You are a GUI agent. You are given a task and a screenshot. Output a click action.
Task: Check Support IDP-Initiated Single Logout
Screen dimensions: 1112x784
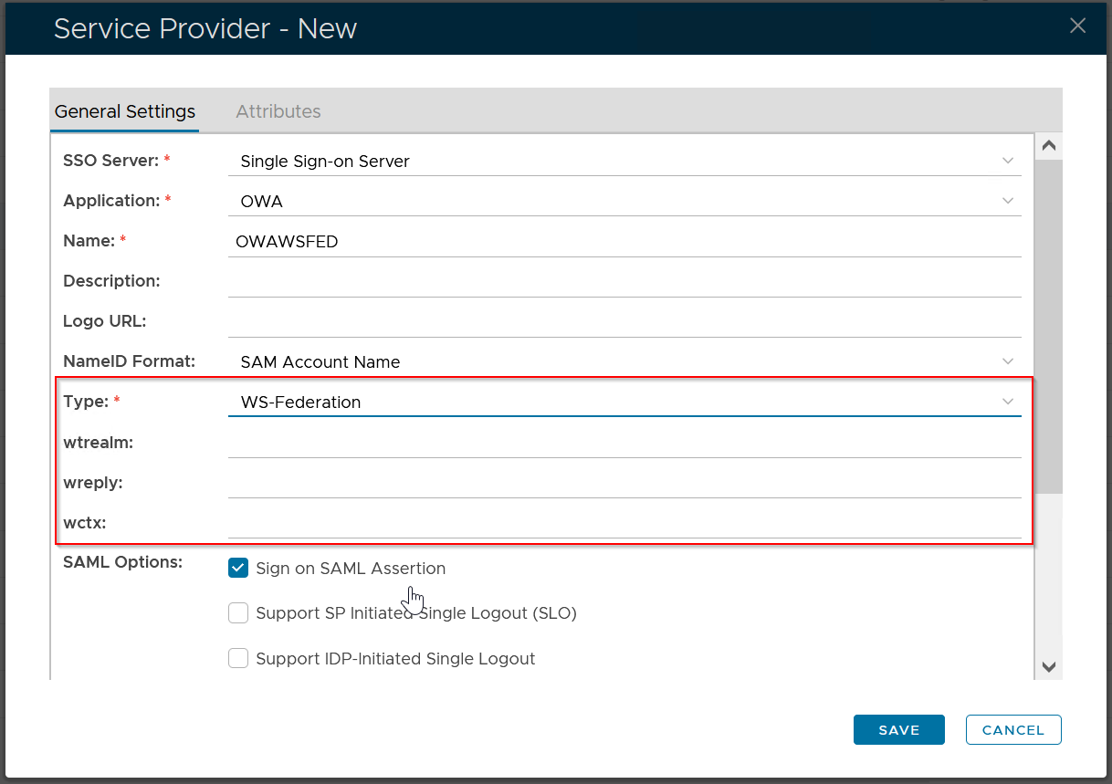pyautogui.click(x=238, y=658)
